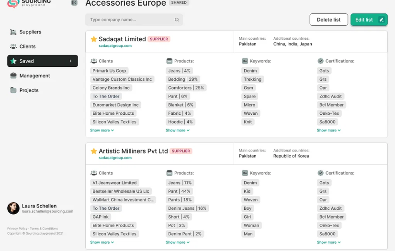This screenshot has width=395, height=251.
Task: Collapse the sidebar with the arrow icon
Action: pyautogui.click(x=74, y=3)
